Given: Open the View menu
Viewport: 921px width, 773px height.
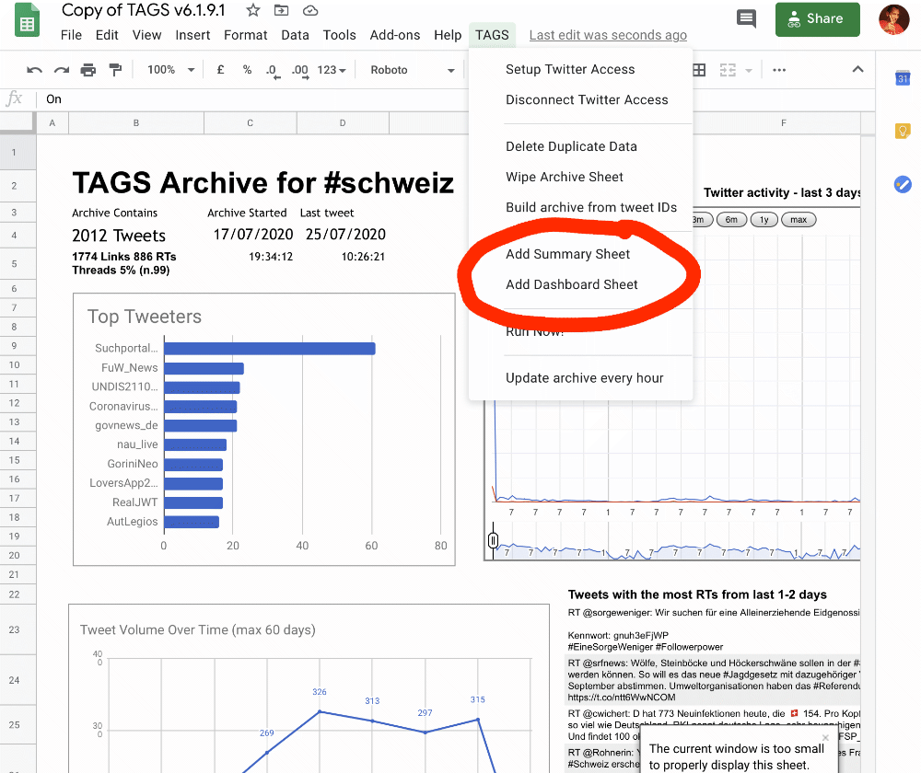Looking at the screenshot, I should coord(146,35).
